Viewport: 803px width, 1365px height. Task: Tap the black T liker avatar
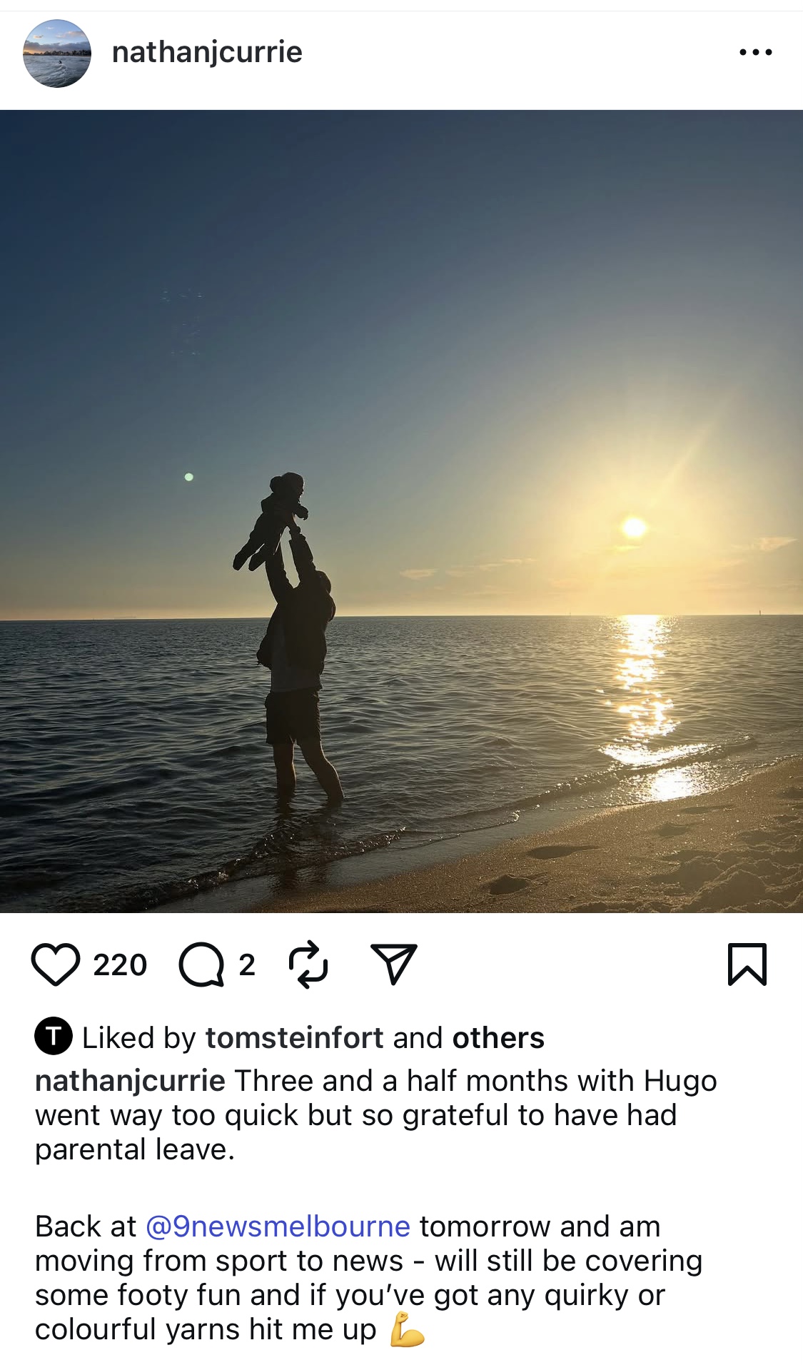pyautogui.click(x=54, y=1036)
